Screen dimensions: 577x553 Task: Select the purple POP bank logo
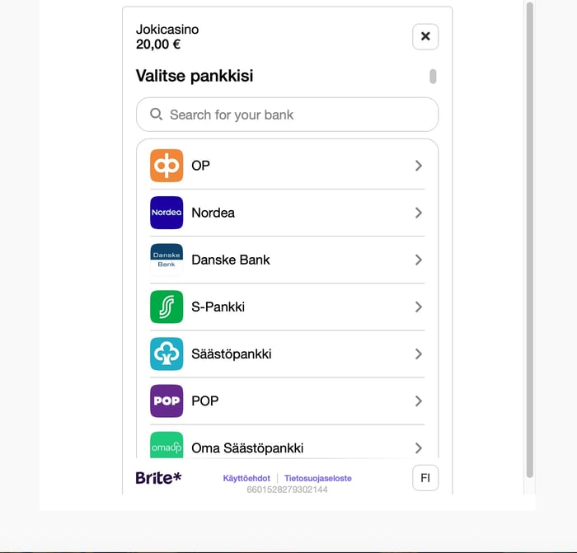[167, 401]
